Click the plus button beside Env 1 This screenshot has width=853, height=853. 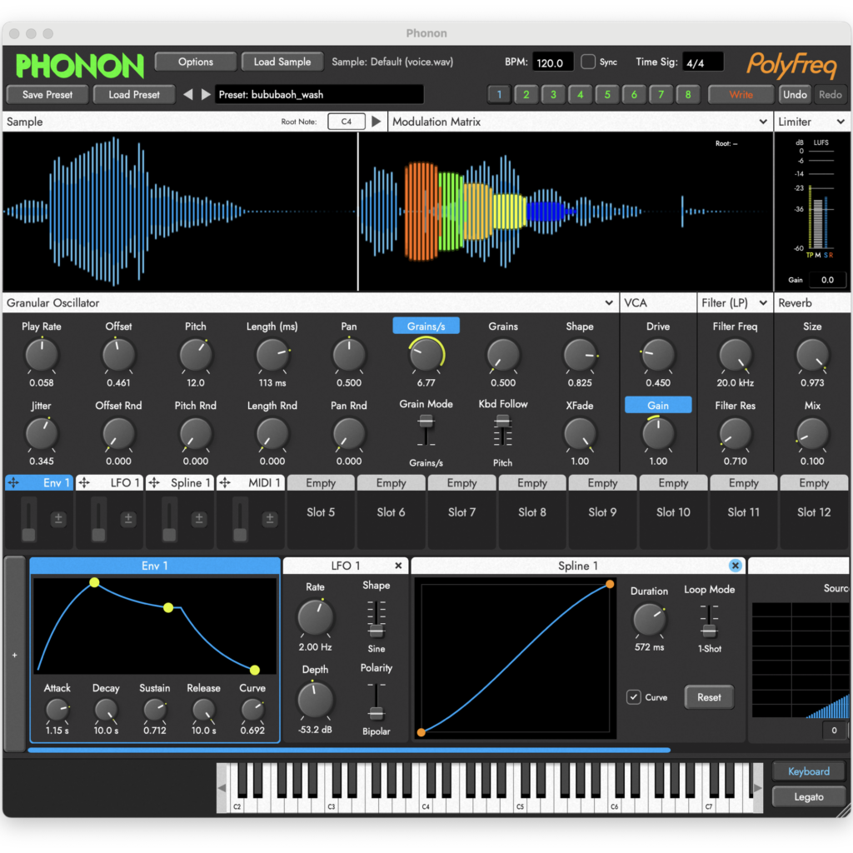pyautogui.click(x=15, y=655)
